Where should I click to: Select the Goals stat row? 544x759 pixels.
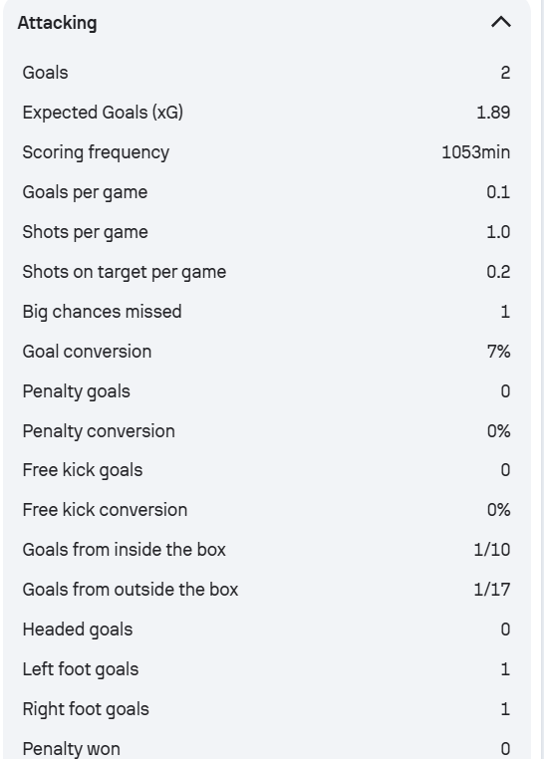[x=266, y=73]
